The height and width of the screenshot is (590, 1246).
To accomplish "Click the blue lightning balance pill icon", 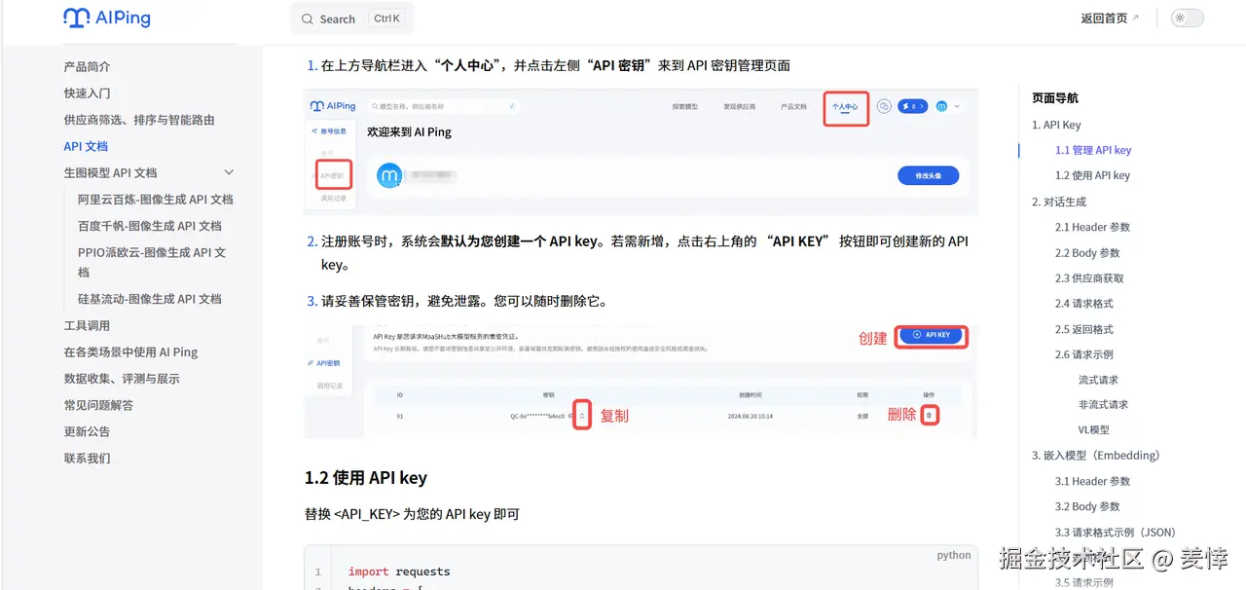I will pos(912,106).
